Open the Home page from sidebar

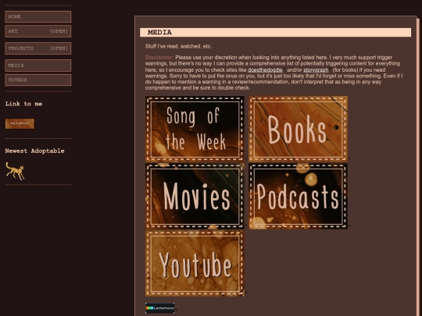click(38, 16)
